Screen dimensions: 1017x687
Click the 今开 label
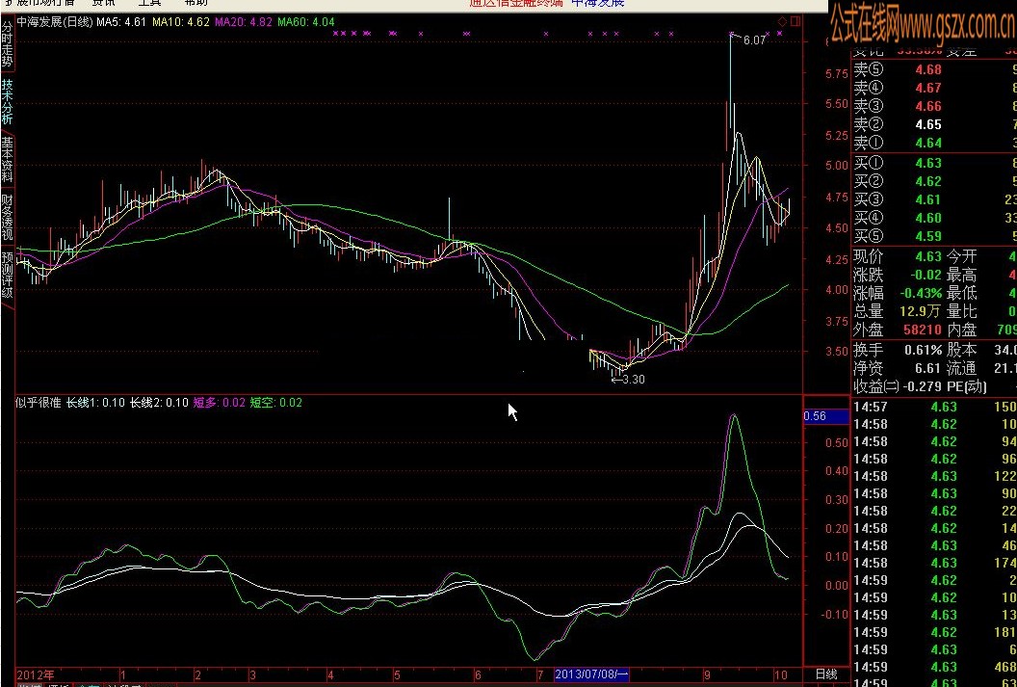pos(962,257)
